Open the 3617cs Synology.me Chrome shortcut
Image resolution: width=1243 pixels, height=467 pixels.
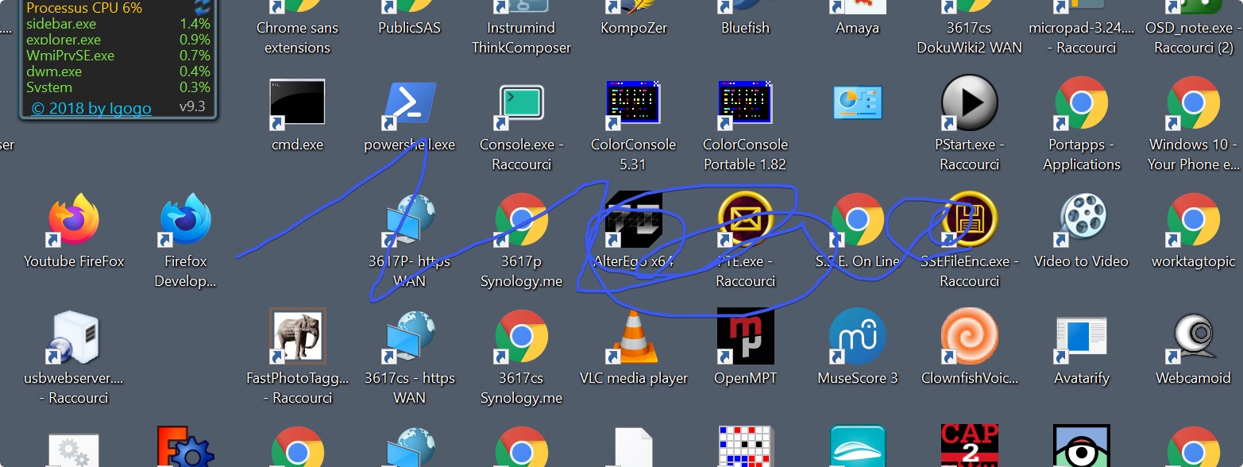click(521, 338)
